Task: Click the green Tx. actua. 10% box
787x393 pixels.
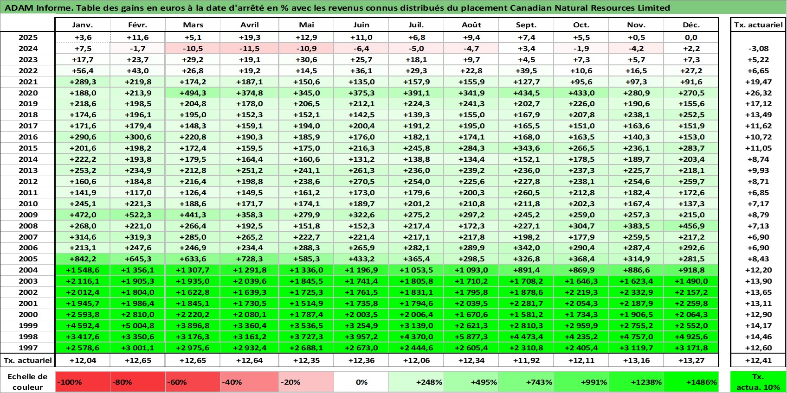Action: click(x=758, y=382)
